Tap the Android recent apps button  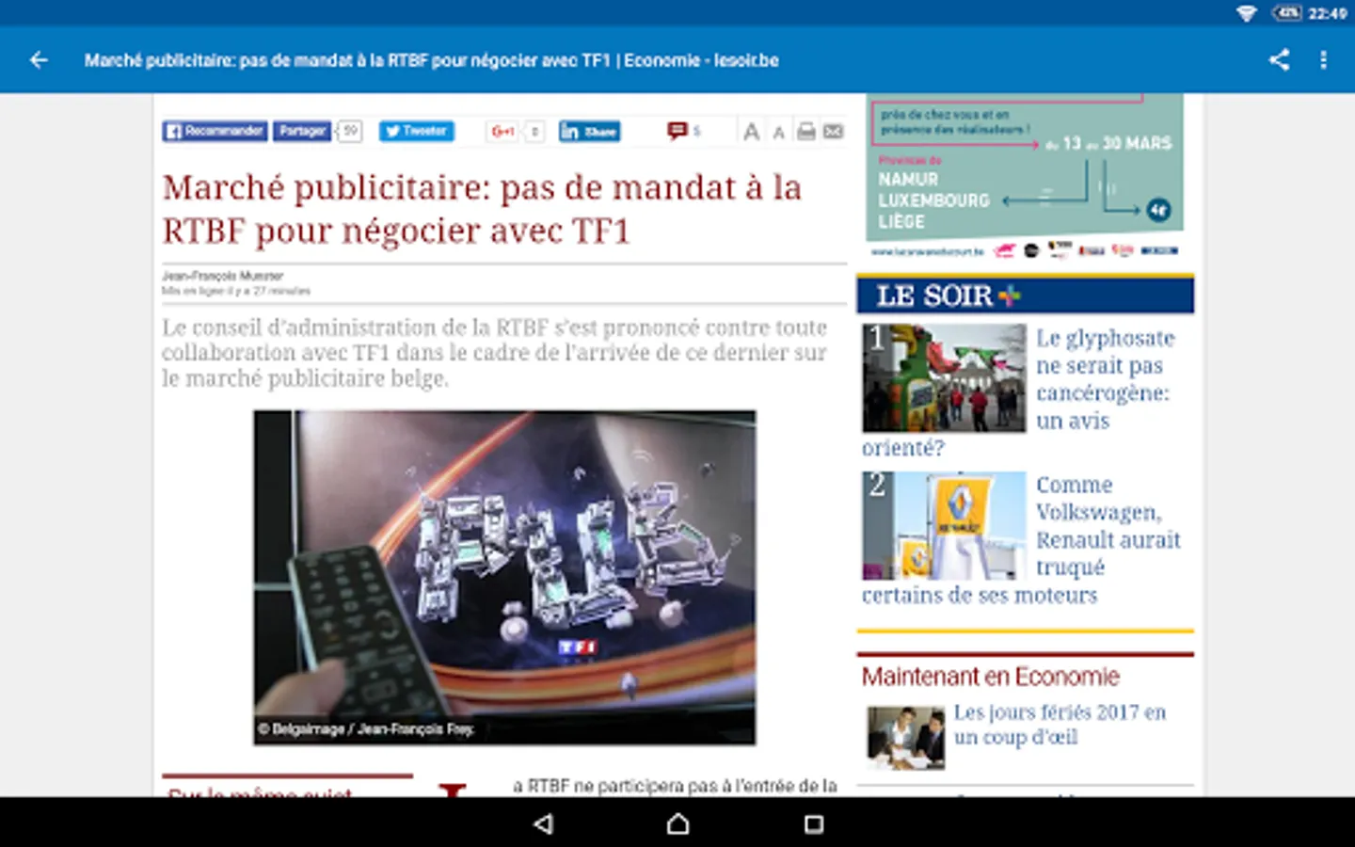point(814,823)
